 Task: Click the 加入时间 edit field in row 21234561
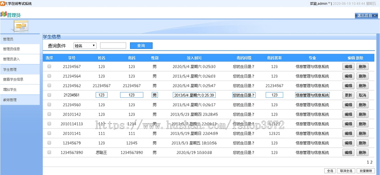point(194,95)
